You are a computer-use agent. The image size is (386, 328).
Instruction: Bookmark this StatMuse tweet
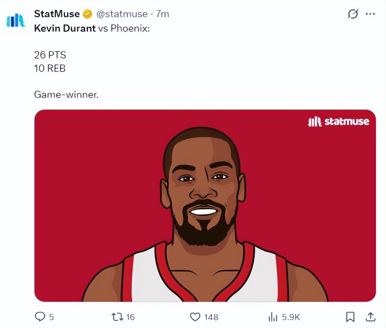pos(350,317)
